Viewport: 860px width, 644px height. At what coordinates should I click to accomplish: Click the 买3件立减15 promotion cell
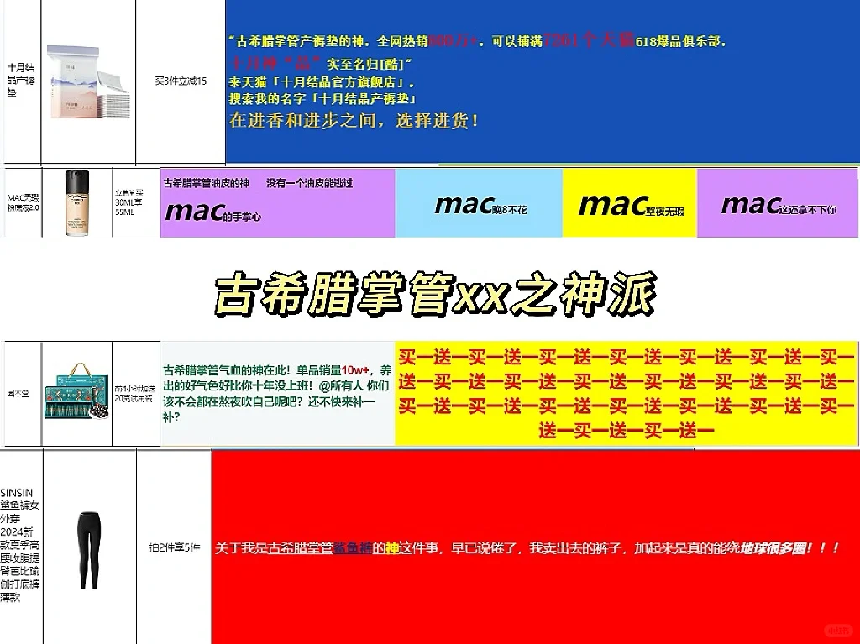[181, 81]
